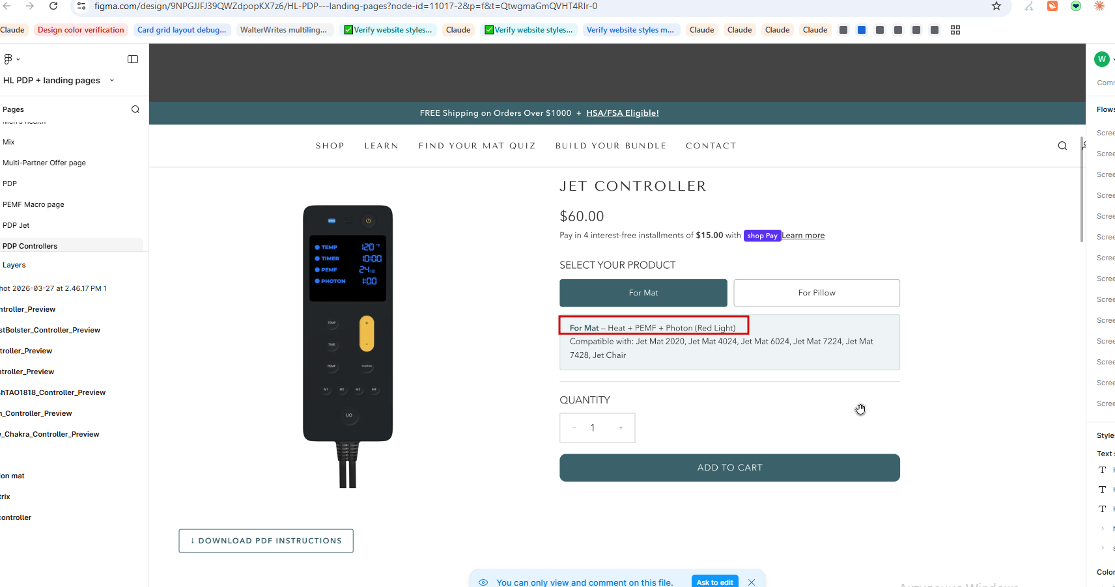Open the Figma menu dropdown chevron
The height and width of the screenshot is (587, 1115).
click(x=18, y=59)
